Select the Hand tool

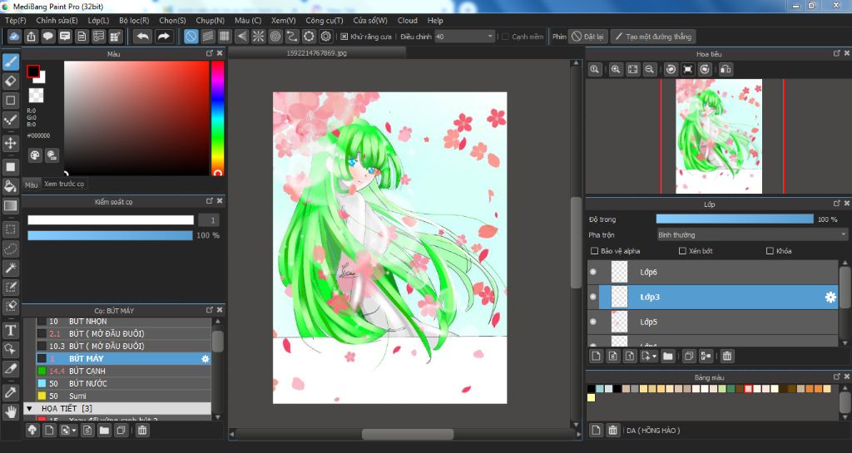10,412
